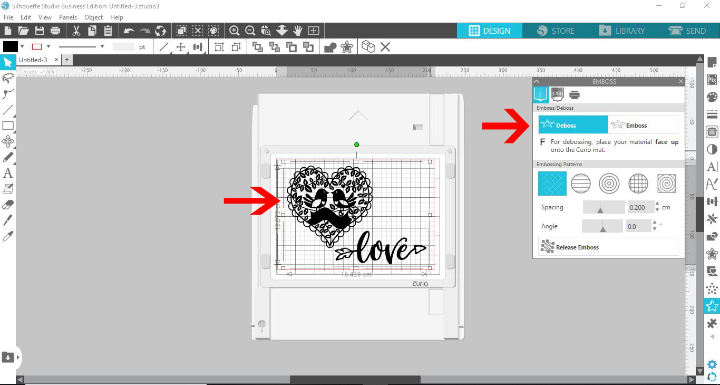Select the spiral embossing pattern
This screenshot has height=385, width=720.
(667, 184)
